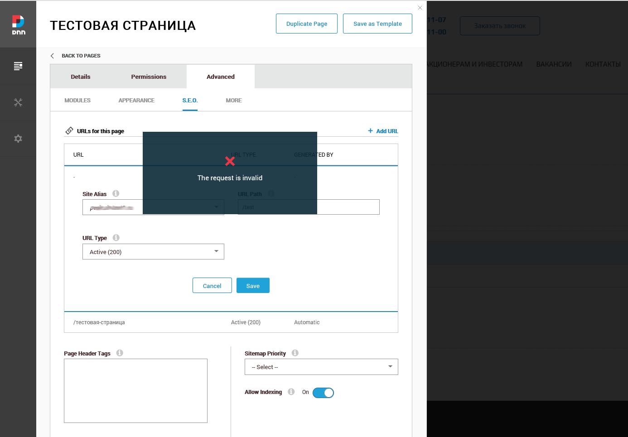Open the Manage tools sidebar icon
Screen dimensions: 628x437
click(18, 102)
